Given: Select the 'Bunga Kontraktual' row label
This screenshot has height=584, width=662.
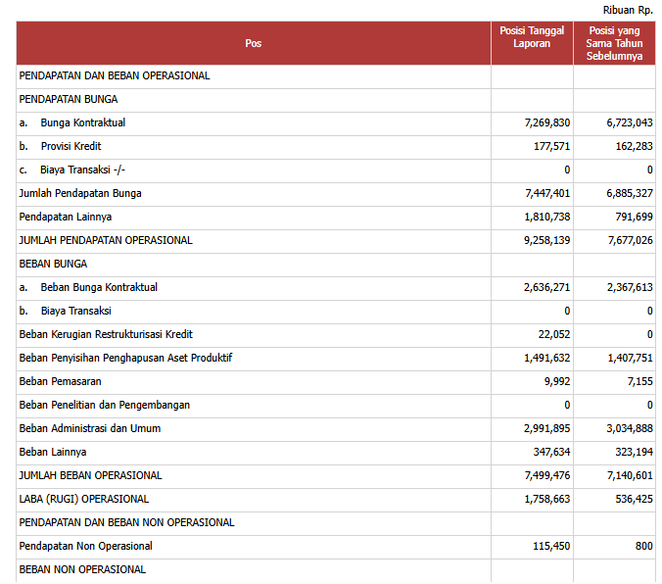Looking at the screenshot, I should point(82,122).
